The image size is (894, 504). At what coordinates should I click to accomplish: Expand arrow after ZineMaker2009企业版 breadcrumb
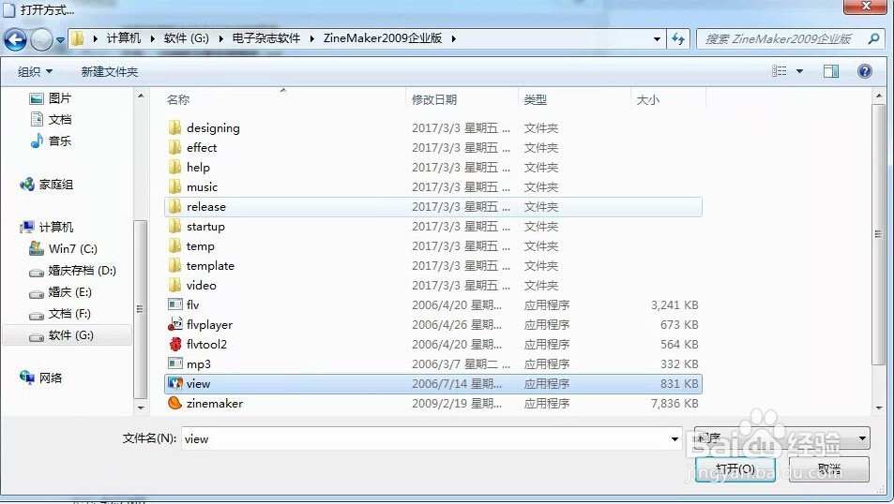pyautogui.click(x=453, y=38)
